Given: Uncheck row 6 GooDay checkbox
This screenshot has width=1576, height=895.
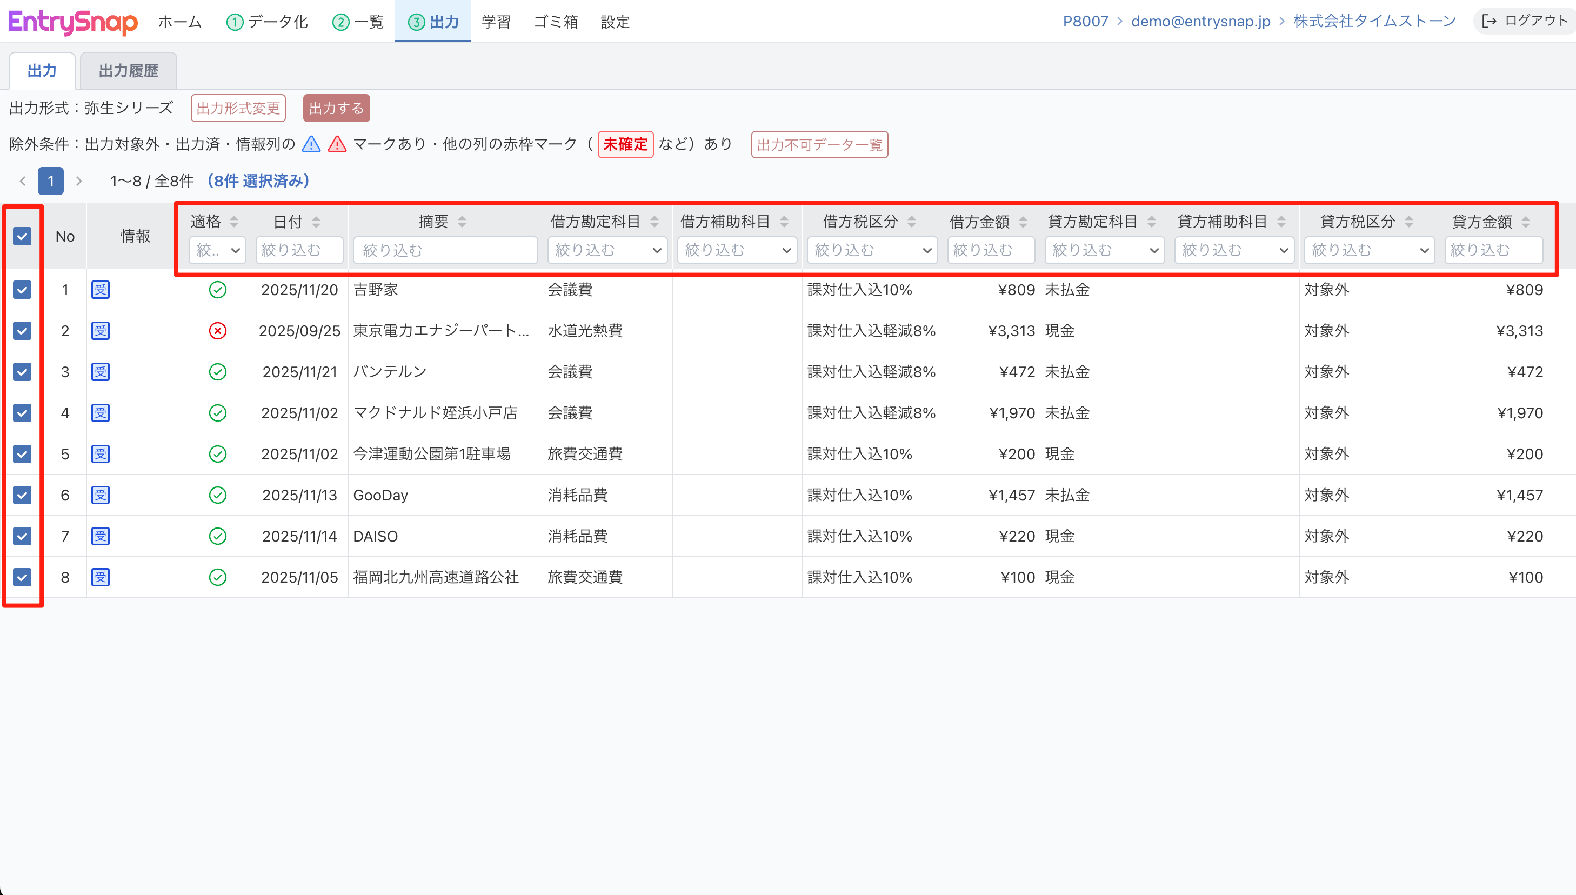Looking at the screenshot, I should [x=22, y=495].
